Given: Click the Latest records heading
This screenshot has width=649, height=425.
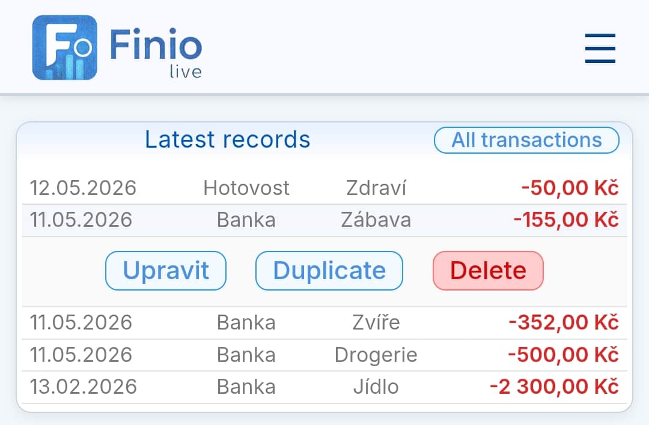Looking at the screenshot, I should click(x=227, y=139).
